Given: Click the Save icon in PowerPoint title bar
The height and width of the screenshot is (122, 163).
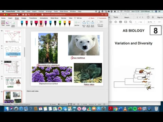Looking at the screenshot, I should (x=26, y=15).
